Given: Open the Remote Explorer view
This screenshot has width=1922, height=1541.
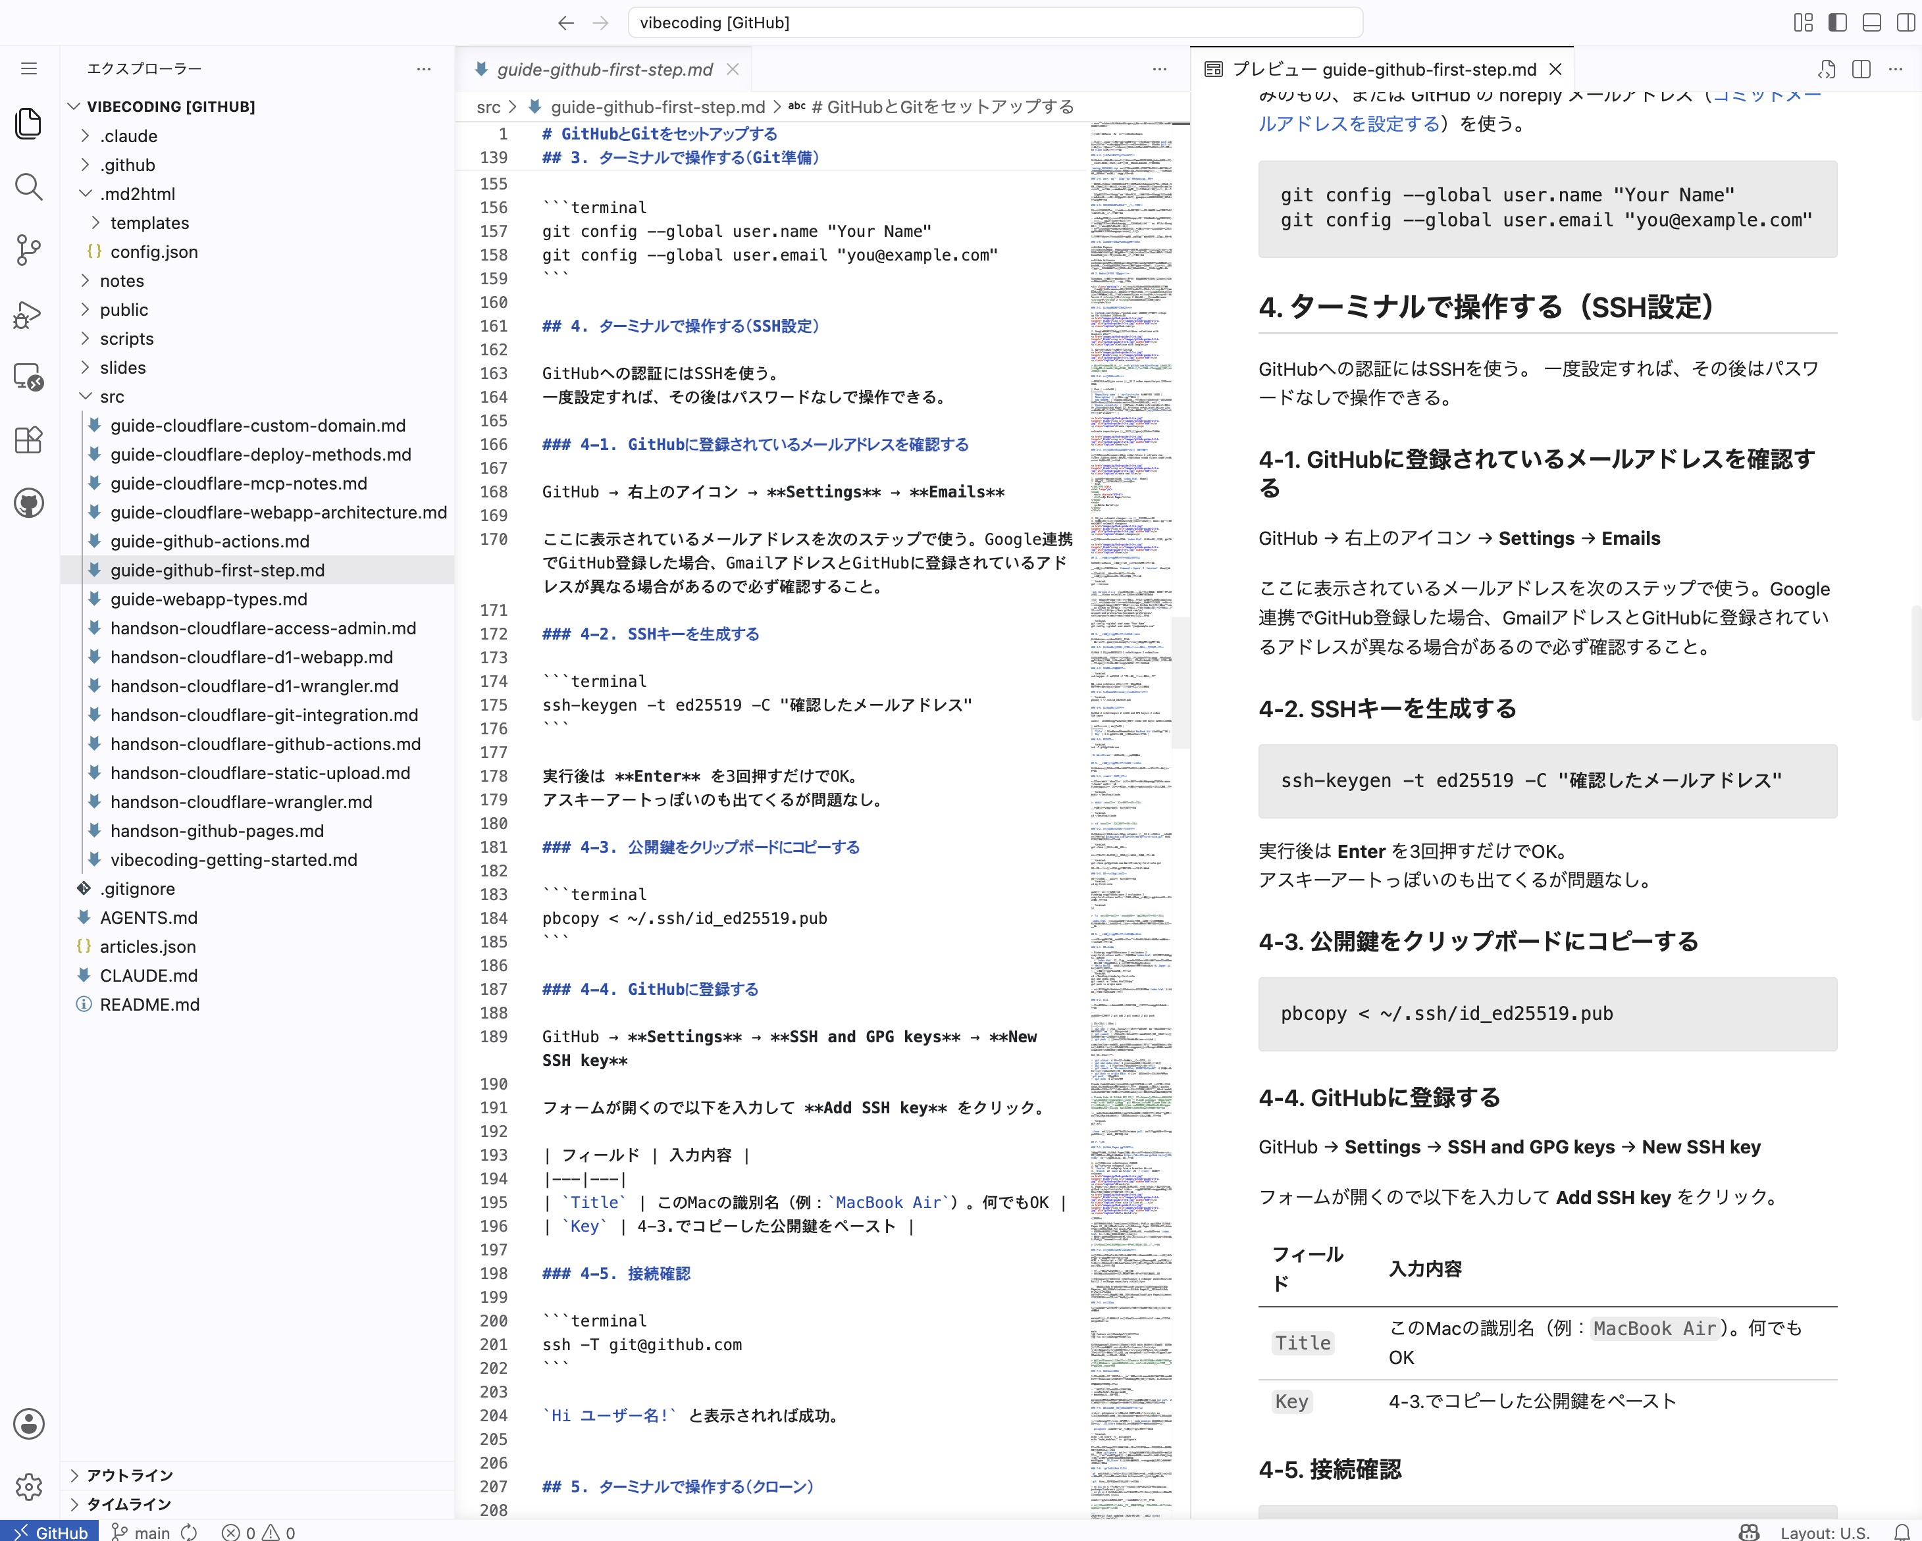Looking at the screenshot, I should (x=28, y=377).
